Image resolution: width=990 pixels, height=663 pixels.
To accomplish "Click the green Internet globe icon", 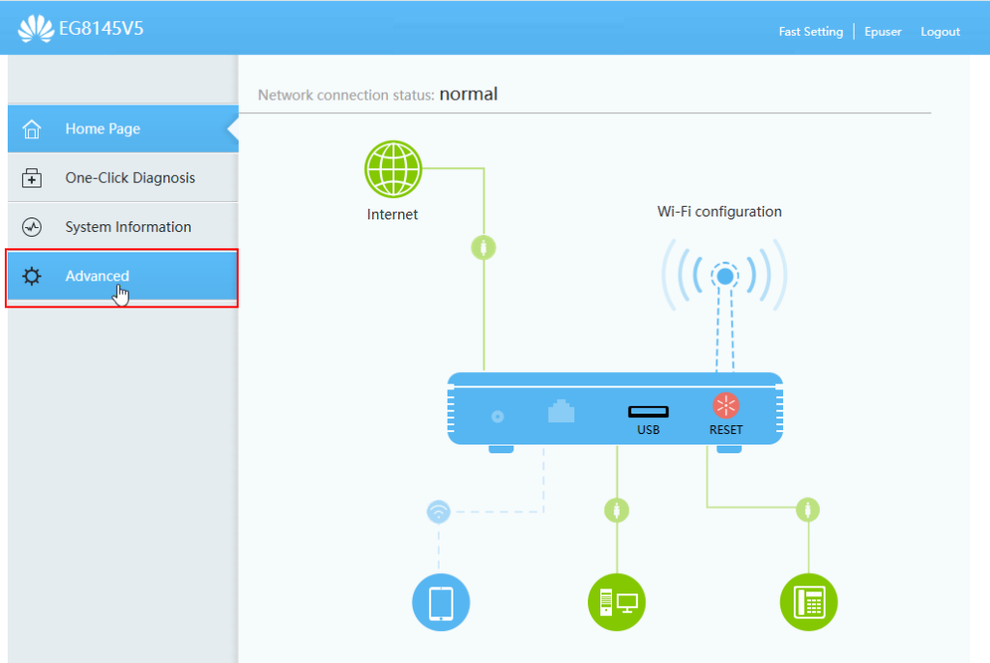I will (x=393, y=169).
